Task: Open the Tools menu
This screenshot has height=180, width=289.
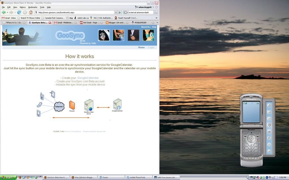Action: point(42,7)
